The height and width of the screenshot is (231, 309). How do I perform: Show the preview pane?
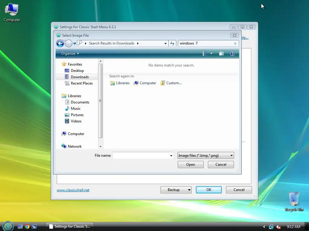[x=221, y=54]
